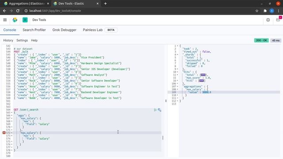Click the Dev Tools breadcrumb
Screen dimensions: 283x159
point(39,20)
